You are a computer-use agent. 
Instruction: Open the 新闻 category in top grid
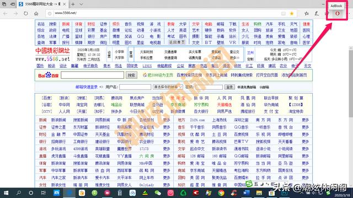66,24
